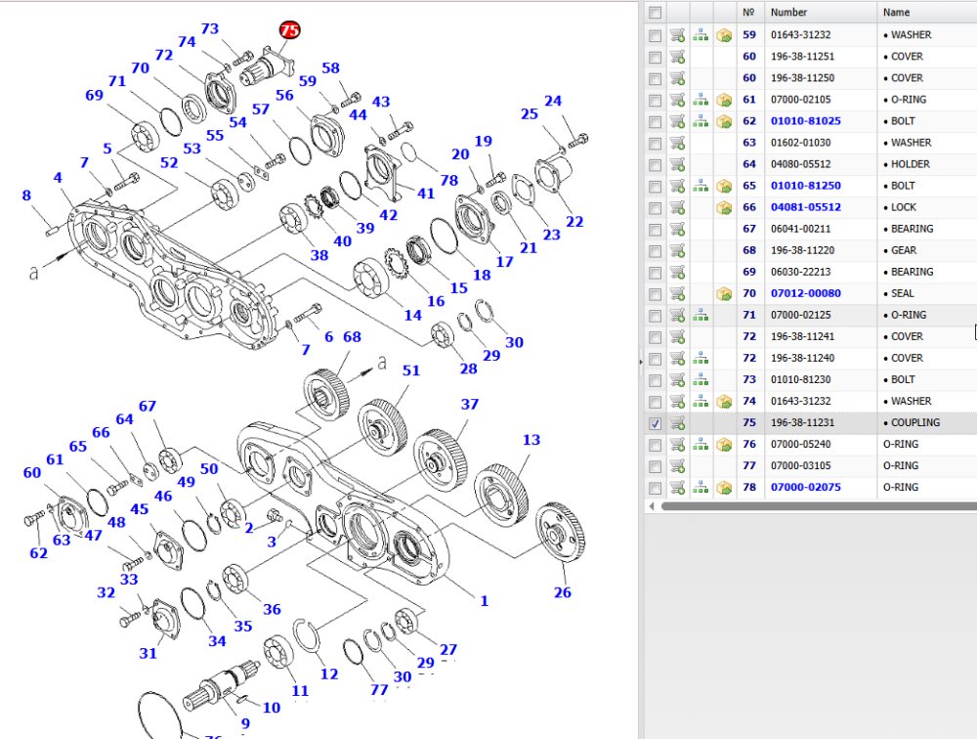
Task: Click the package icon for O-RING 07000-05240
Action: coord(724,445)
